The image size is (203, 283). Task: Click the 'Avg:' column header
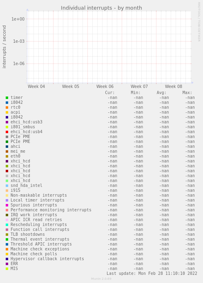point(161,93)
